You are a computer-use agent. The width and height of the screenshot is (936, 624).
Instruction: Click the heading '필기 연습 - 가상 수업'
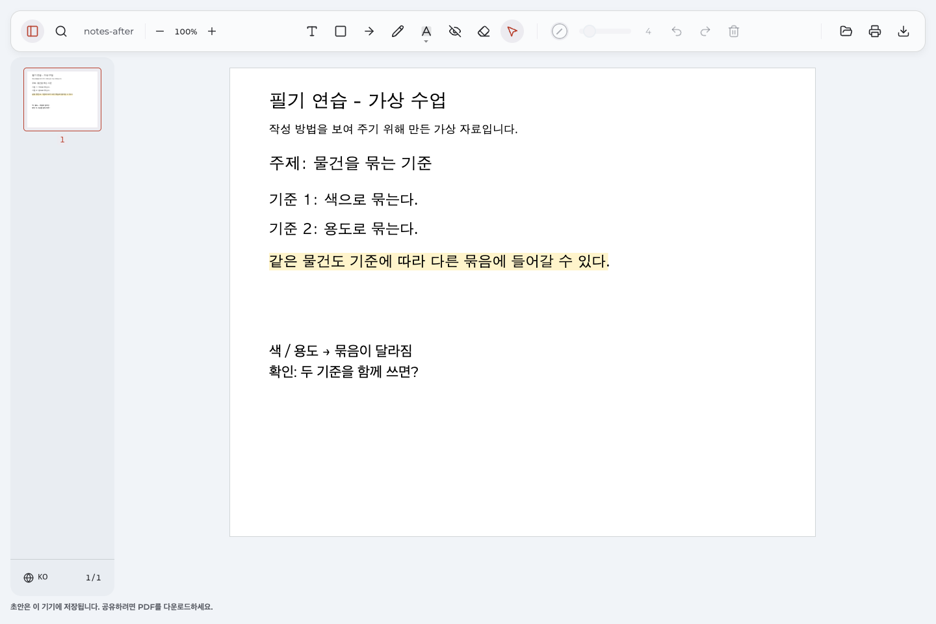357,101
